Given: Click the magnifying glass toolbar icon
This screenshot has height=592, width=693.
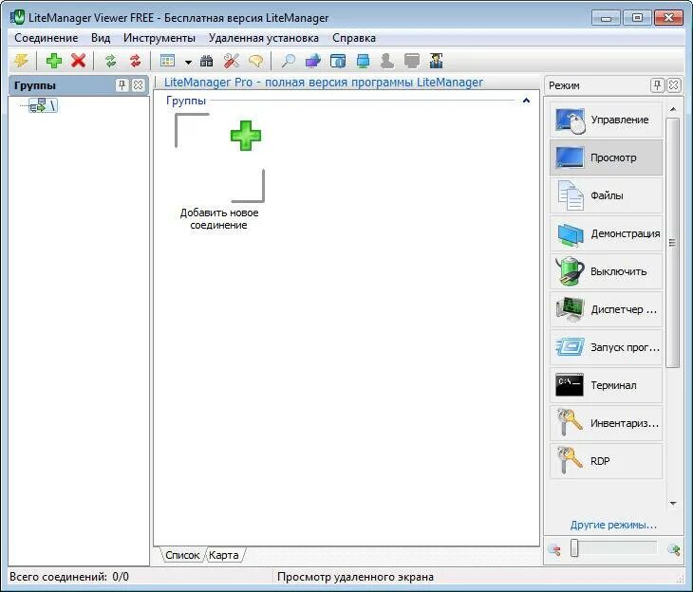Looking at the screenshot, I should [x=289, y=61].
